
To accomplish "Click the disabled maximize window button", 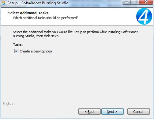I will pos(135,2).
